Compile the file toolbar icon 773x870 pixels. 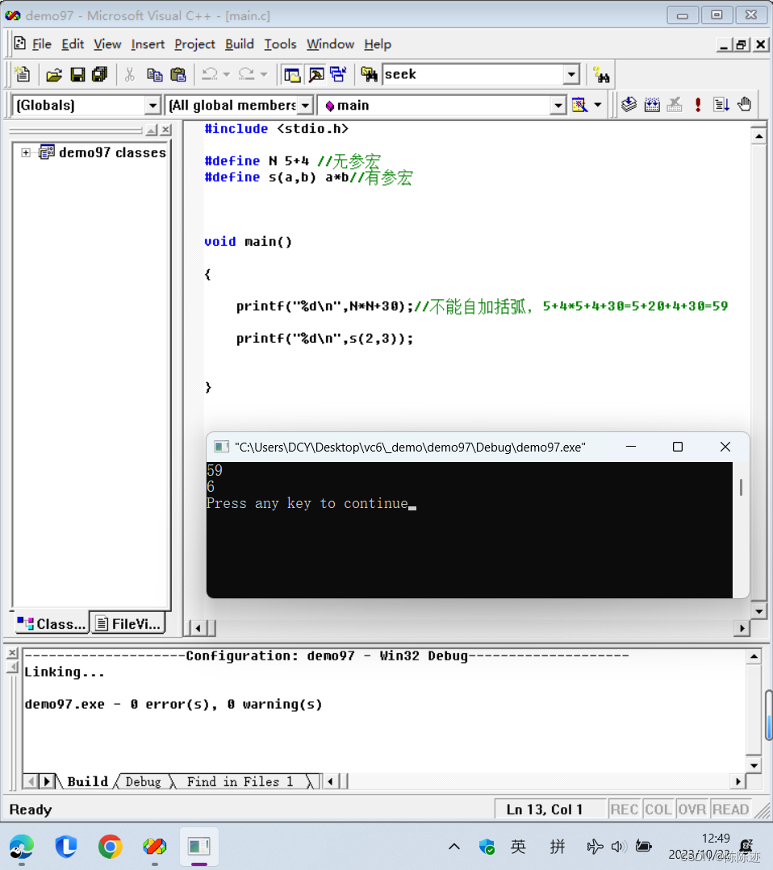(x=629, y=104)
